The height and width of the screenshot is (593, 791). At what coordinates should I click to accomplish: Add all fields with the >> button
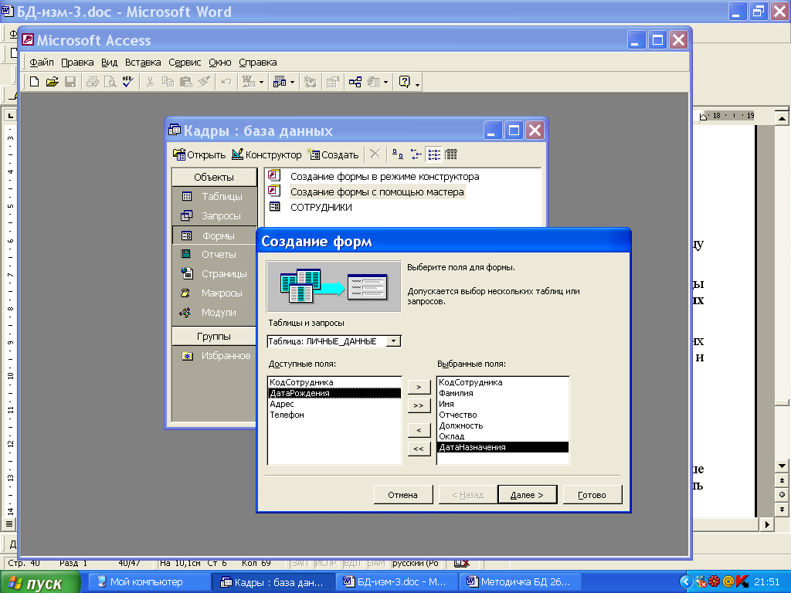[x=419, y=405]
